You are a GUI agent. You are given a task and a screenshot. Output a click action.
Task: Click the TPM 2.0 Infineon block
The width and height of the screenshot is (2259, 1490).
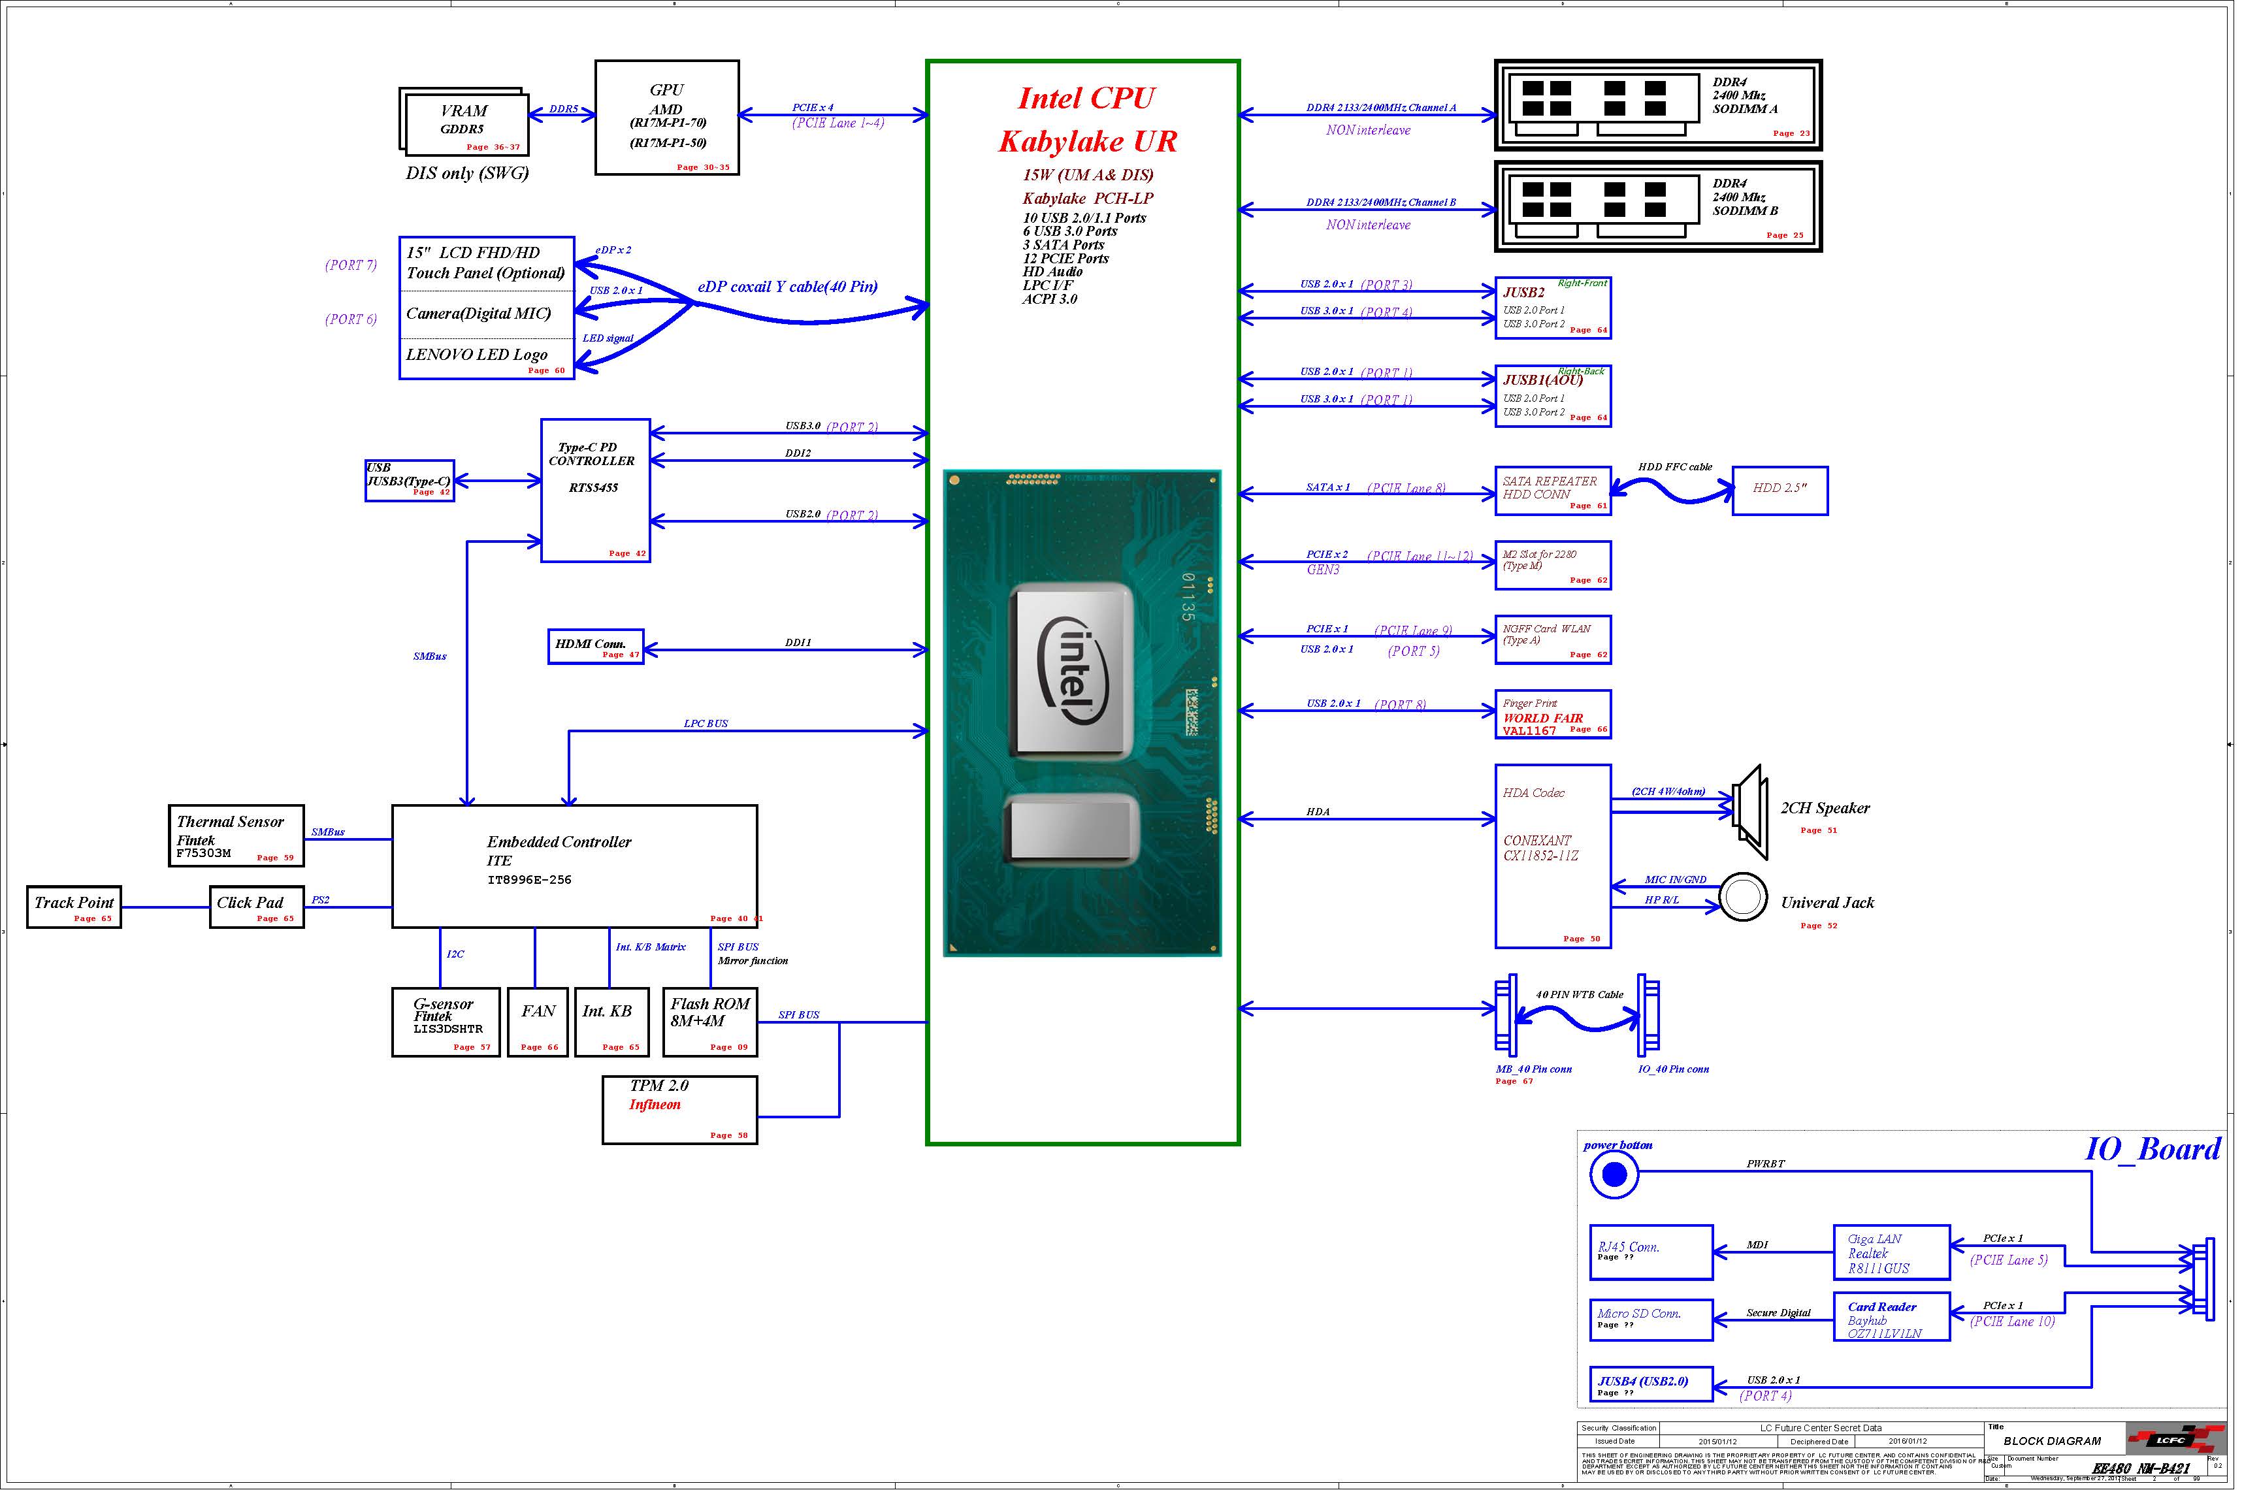point(686,1122)
